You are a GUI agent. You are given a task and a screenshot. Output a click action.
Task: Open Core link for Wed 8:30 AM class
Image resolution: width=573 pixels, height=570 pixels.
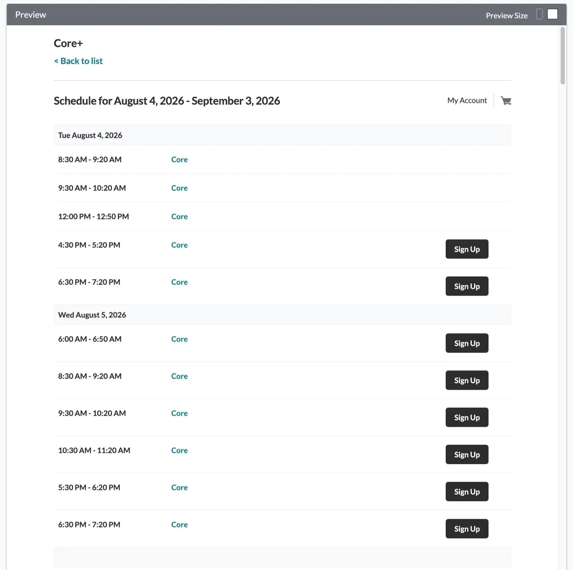(x=179, y=376)
